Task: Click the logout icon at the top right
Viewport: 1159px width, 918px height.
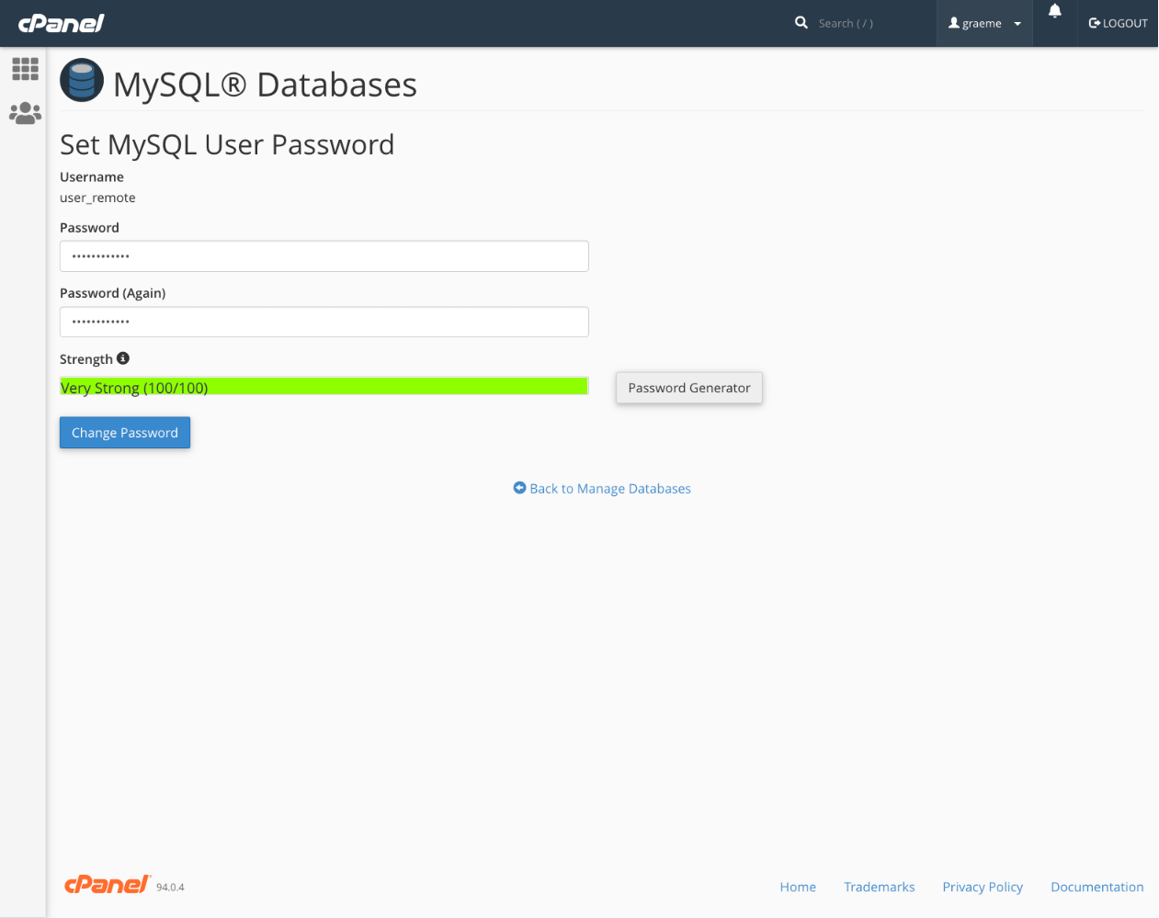Action: (1094, 23)
